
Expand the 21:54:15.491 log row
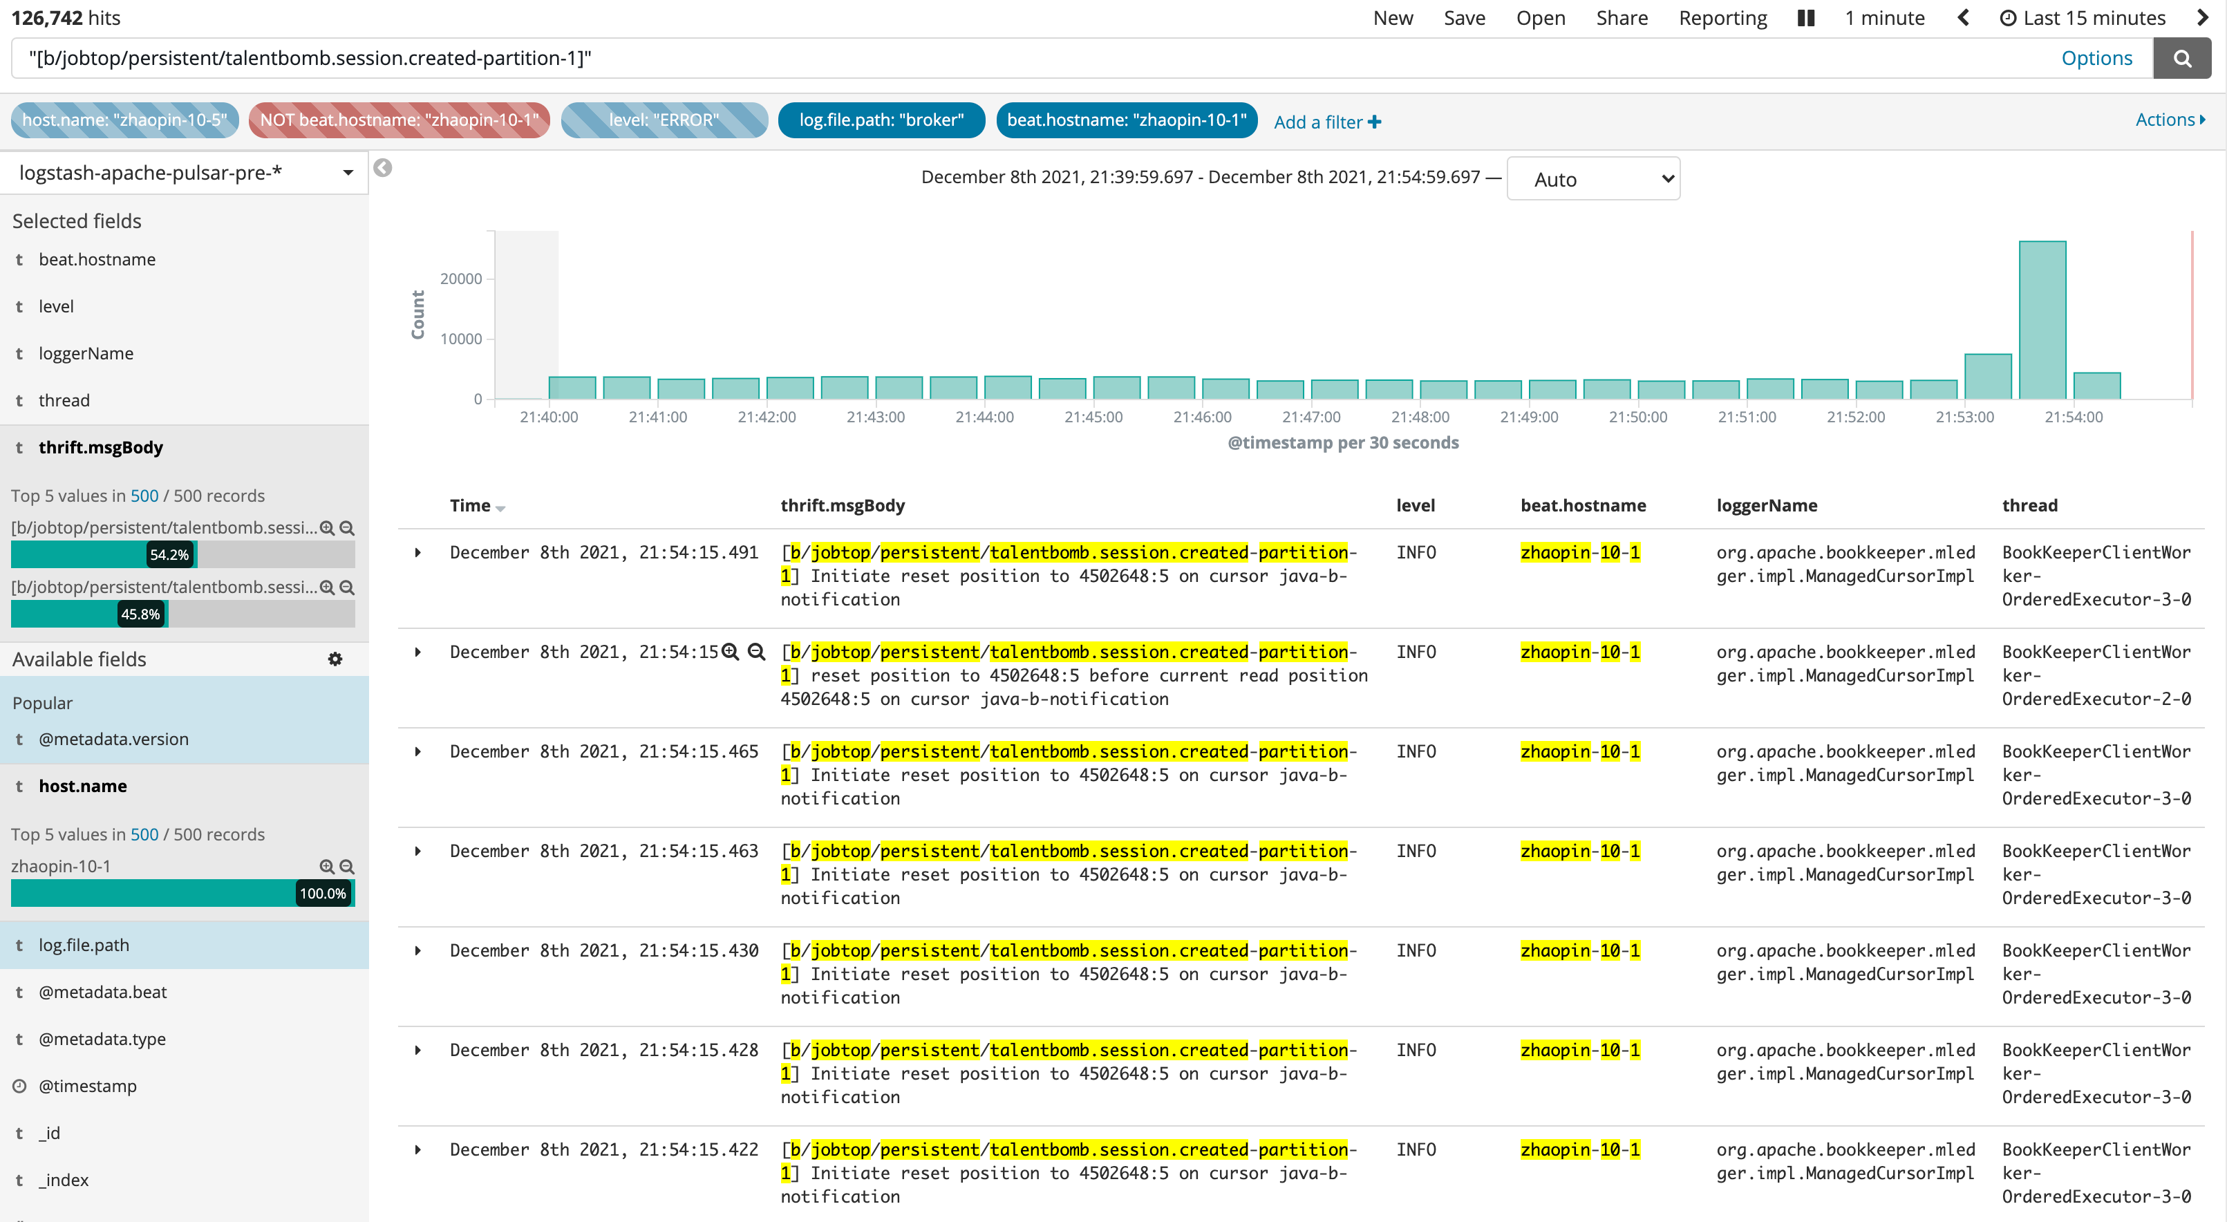click(x=417, y=553)
